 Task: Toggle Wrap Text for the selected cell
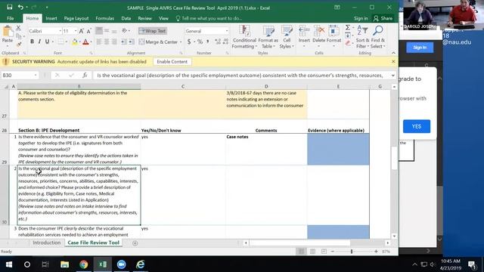(153, 31)
